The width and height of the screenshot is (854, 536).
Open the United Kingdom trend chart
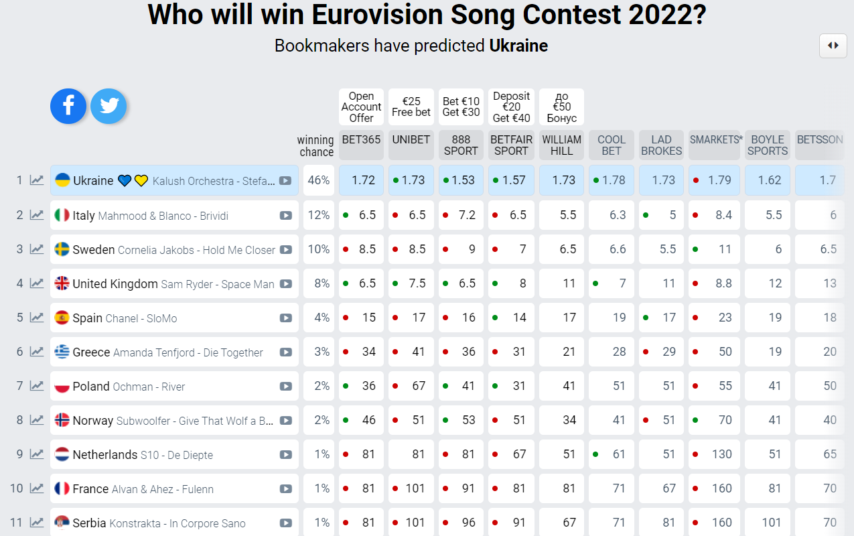point(37,283)
